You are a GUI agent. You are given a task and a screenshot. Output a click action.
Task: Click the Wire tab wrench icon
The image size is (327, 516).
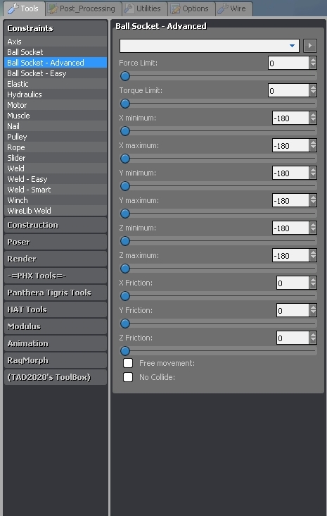coord(223,9)
